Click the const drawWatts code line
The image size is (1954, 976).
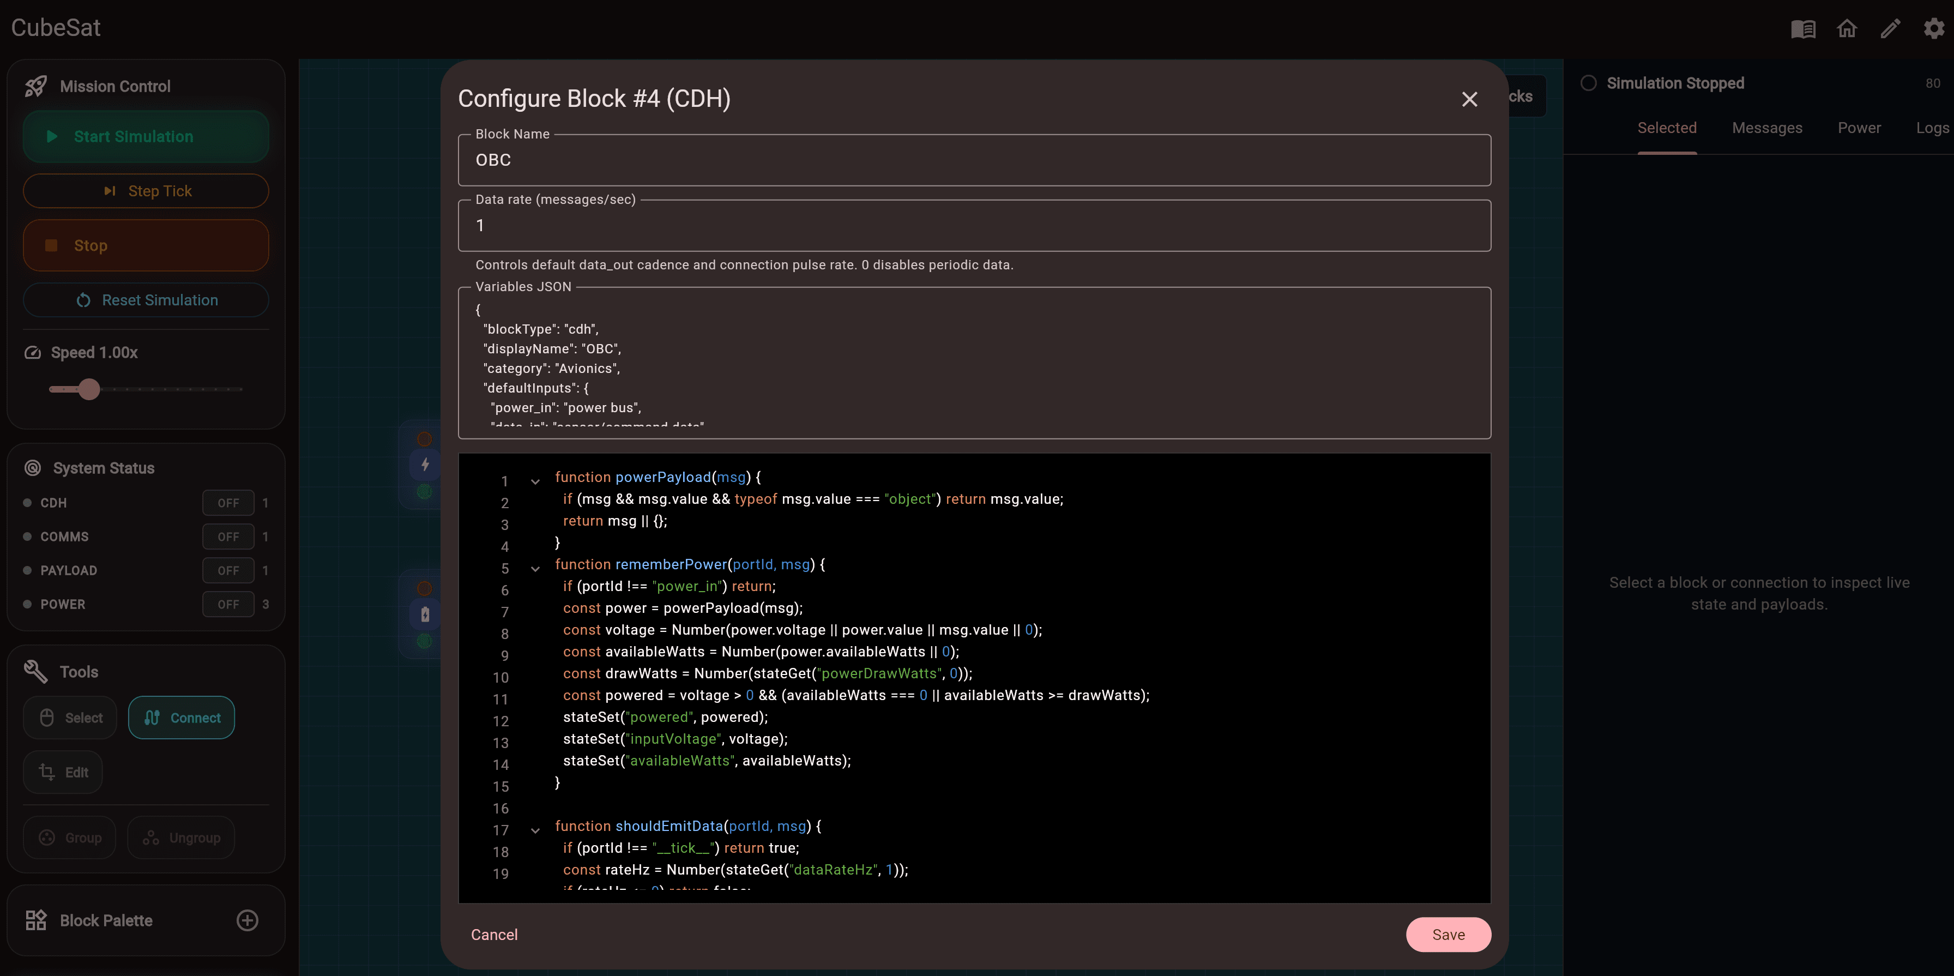(x=768, y=673)
